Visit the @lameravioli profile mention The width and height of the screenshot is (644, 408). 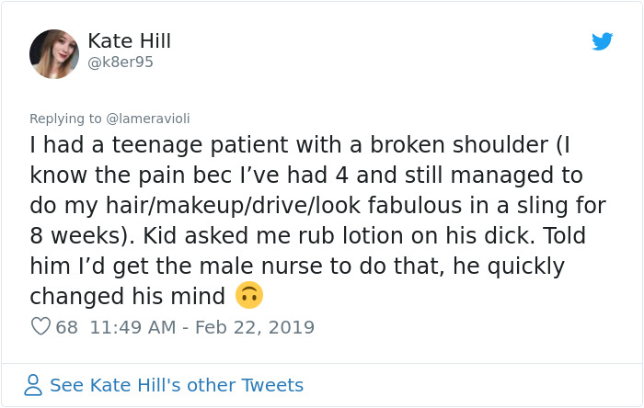[146, 119]
